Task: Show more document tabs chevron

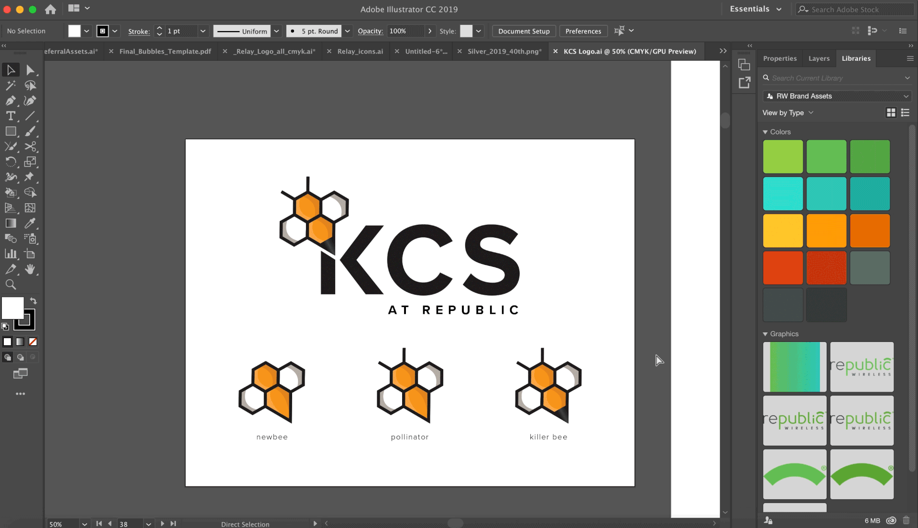Action: [723, 51]
